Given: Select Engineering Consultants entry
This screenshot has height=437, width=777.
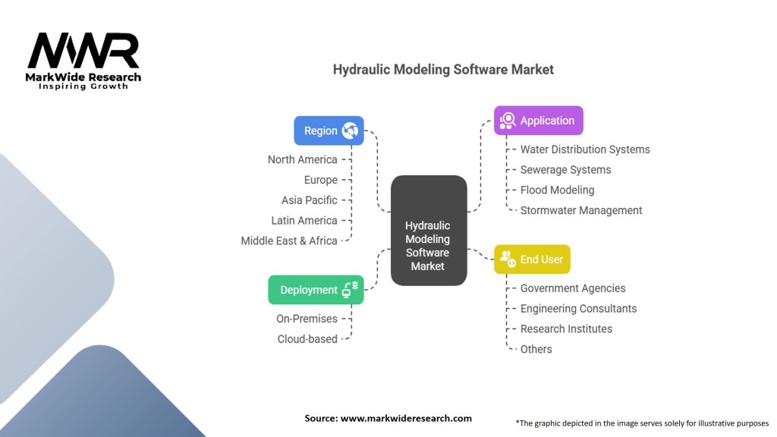Looking at the screenshot, I should point(578,308).
